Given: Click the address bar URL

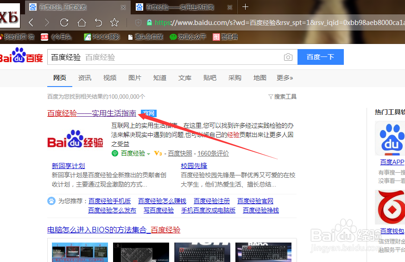Looking at the screenshot, I should (280, 23).
